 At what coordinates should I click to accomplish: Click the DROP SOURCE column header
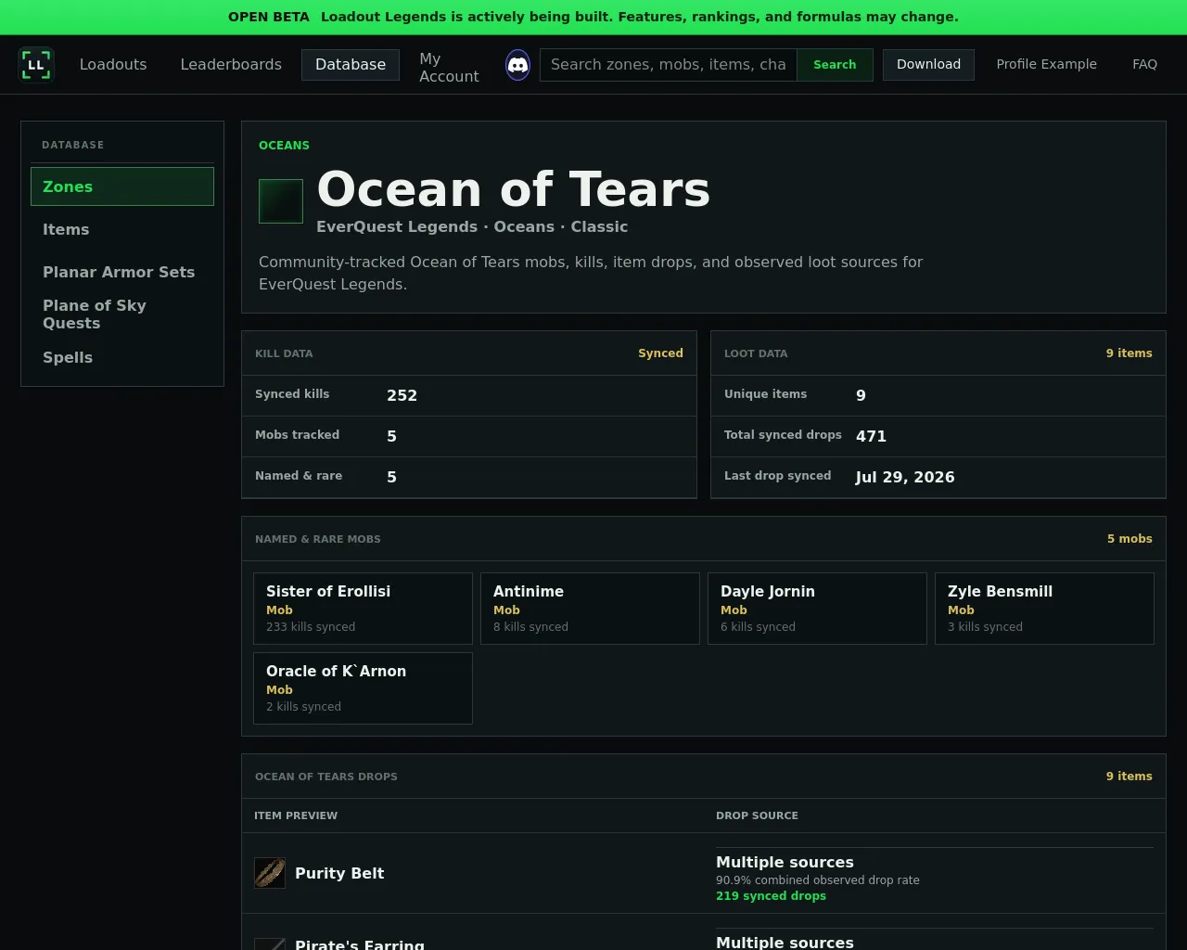point(757,815)
